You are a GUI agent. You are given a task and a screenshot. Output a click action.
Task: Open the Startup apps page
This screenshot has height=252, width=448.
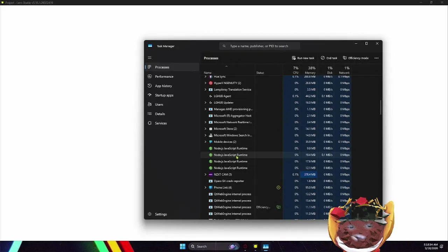click(x=172, y=95)
